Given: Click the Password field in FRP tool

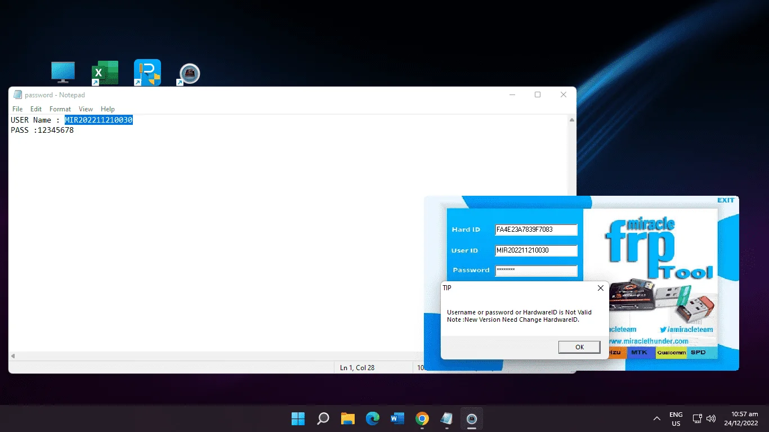Looking at the screenshot, I should [x=536, y=271].
